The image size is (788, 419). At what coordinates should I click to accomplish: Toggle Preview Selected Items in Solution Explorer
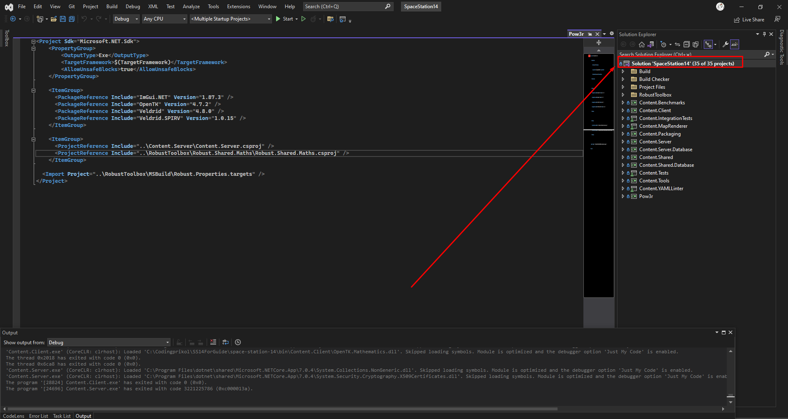coord(735,44)
